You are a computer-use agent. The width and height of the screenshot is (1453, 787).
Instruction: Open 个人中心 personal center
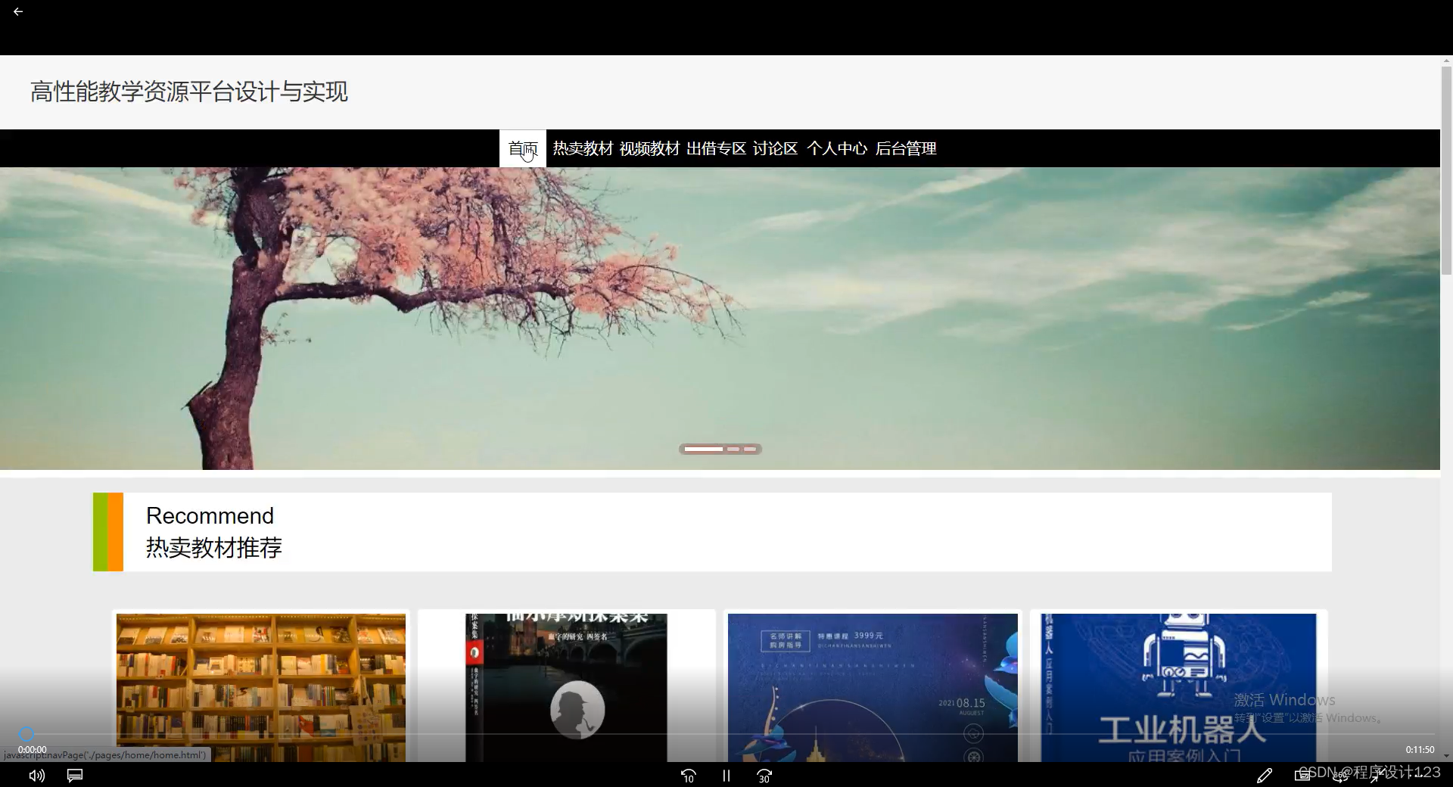pyautogui.click(x=837, y=148)
